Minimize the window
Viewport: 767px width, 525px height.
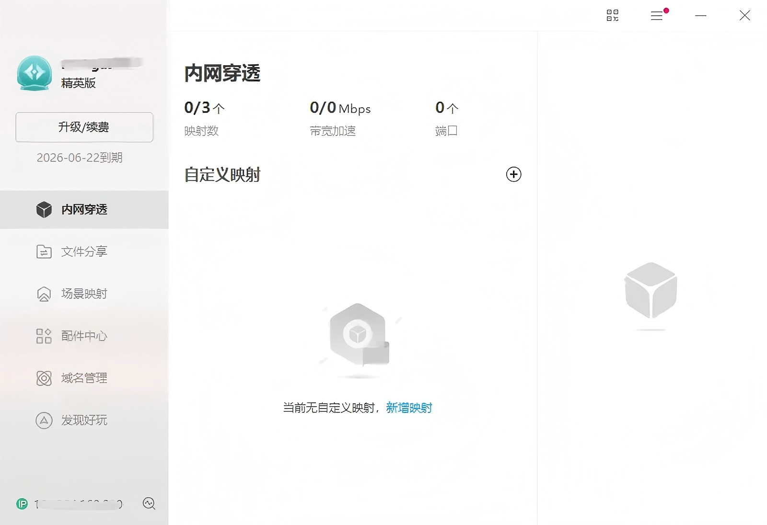coord(700,16)
